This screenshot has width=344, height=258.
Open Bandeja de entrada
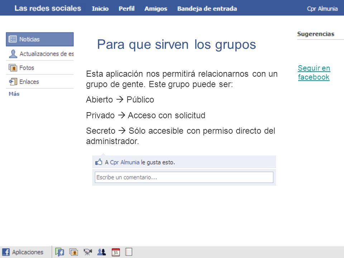[x=207, y=9]
